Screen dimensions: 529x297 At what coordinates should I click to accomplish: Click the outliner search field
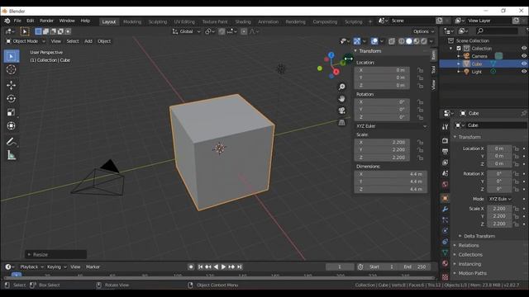pos(497,31)
